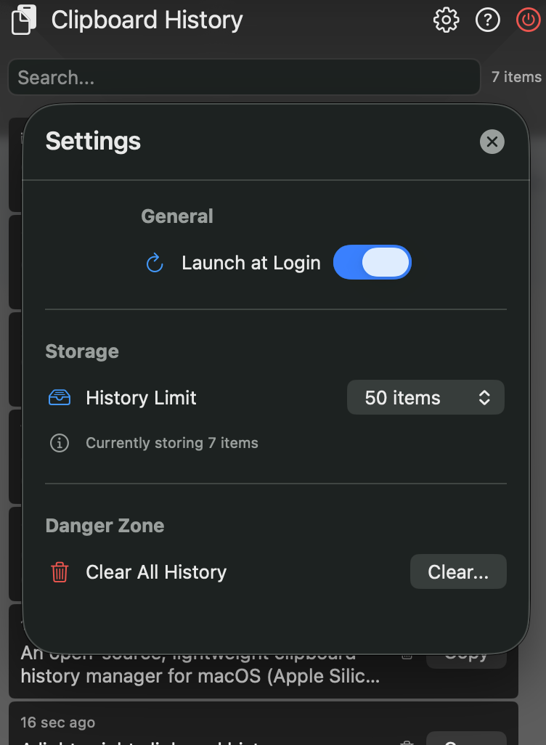Dismiss Settings via the X button
This screenshot has width=546, height=745.
click(492, 142)
